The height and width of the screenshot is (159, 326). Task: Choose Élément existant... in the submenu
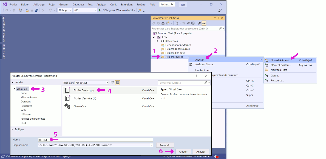click(290, 65)
